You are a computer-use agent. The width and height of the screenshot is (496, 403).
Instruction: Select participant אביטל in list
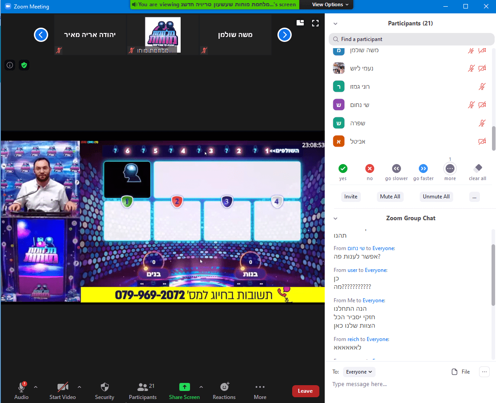409,142
